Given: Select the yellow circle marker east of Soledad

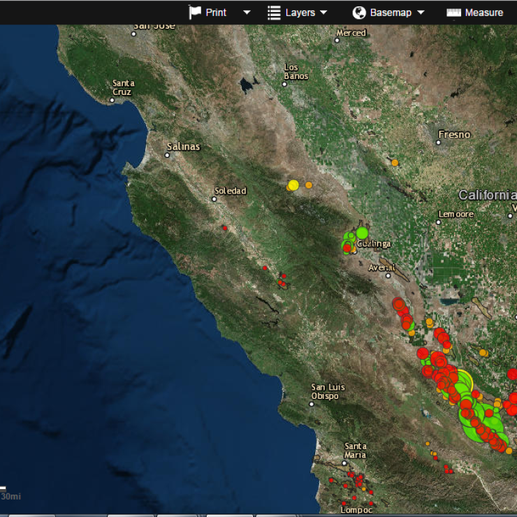Looking at the screenshot, I should (293, 185).
